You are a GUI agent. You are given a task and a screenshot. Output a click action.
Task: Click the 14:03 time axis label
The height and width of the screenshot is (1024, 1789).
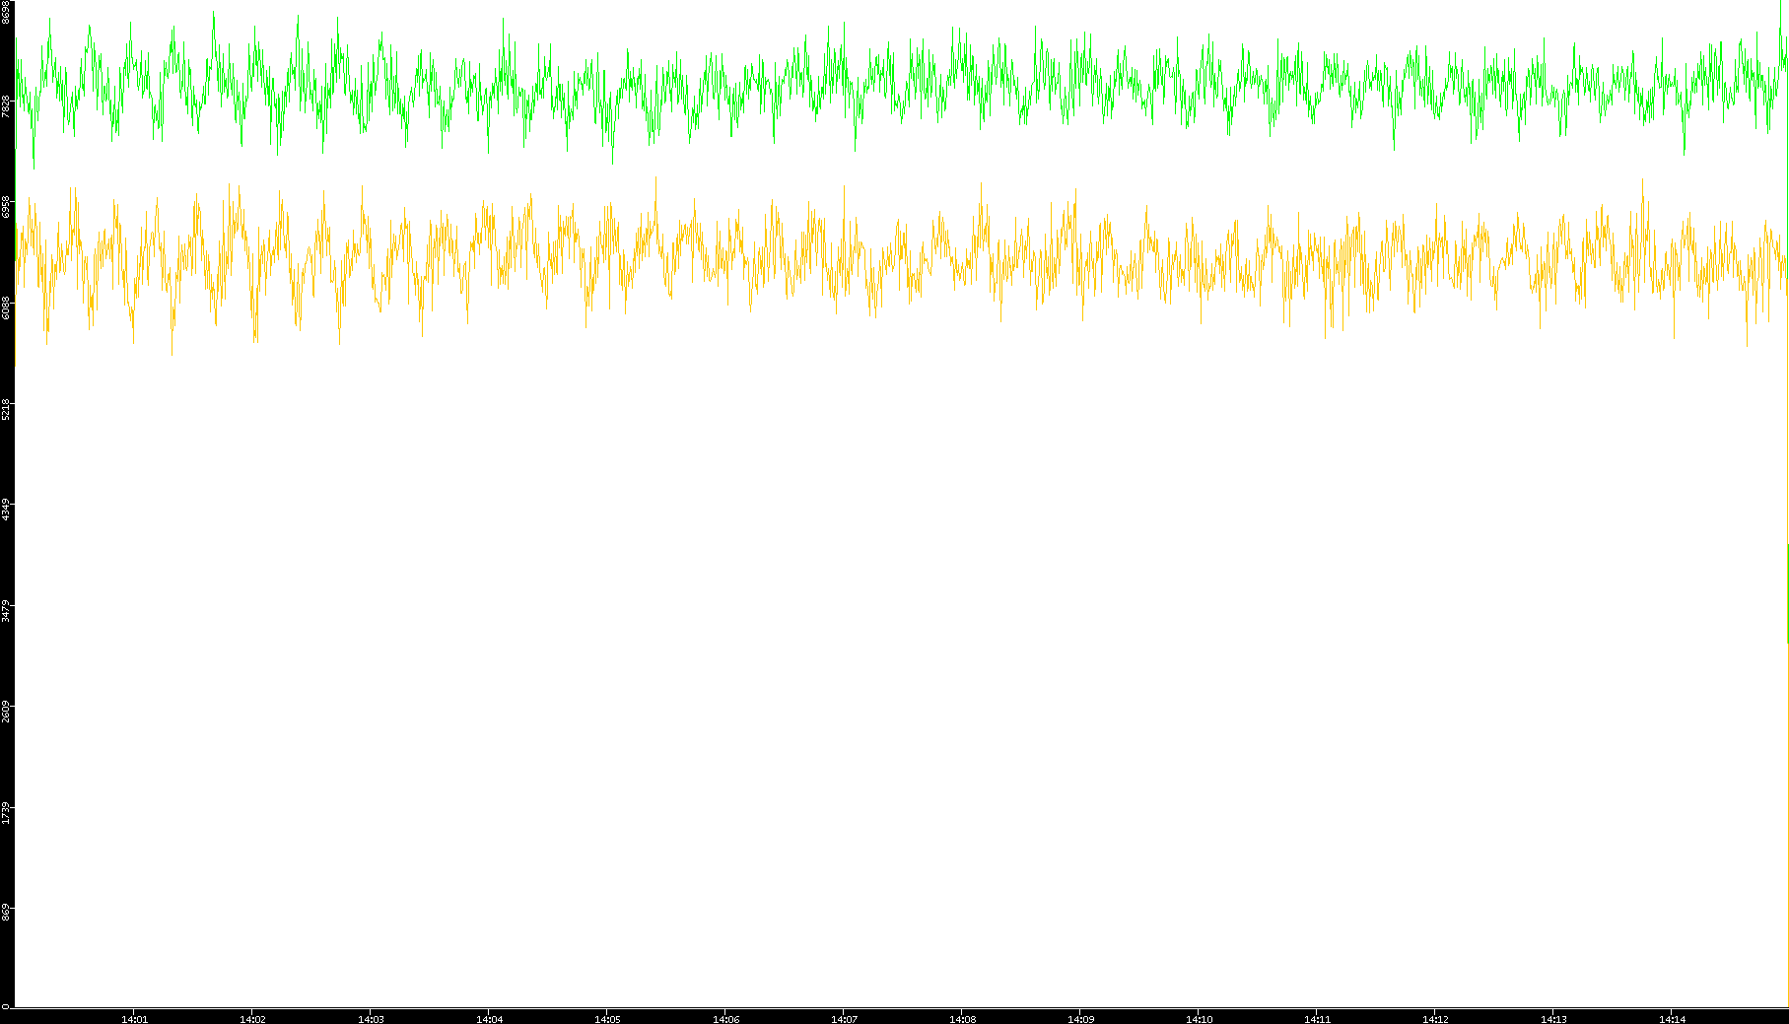click(x=371, y=1019)
